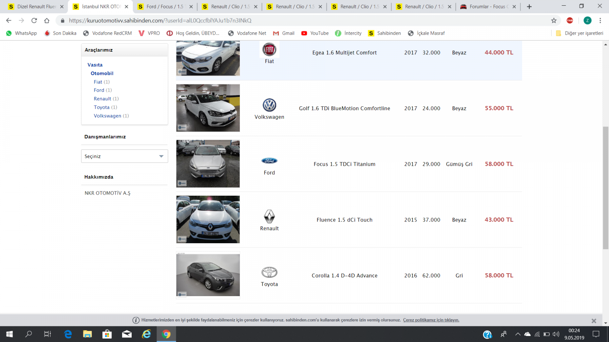Viewport: 609px width, 342px height.
Task: Open the Gmail bookmark
Action: coord(284,33)
